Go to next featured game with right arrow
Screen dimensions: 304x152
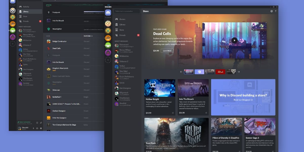(x=239, y=72)
